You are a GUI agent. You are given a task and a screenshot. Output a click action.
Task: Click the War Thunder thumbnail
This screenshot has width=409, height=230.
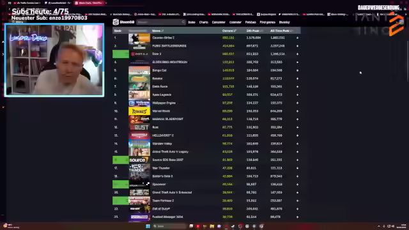[x=139, y=168]
